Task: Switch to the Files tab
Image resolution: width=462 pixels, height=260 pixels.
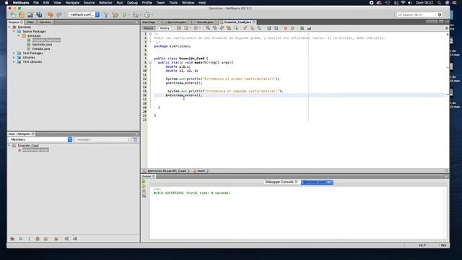Action: point(30,22)
